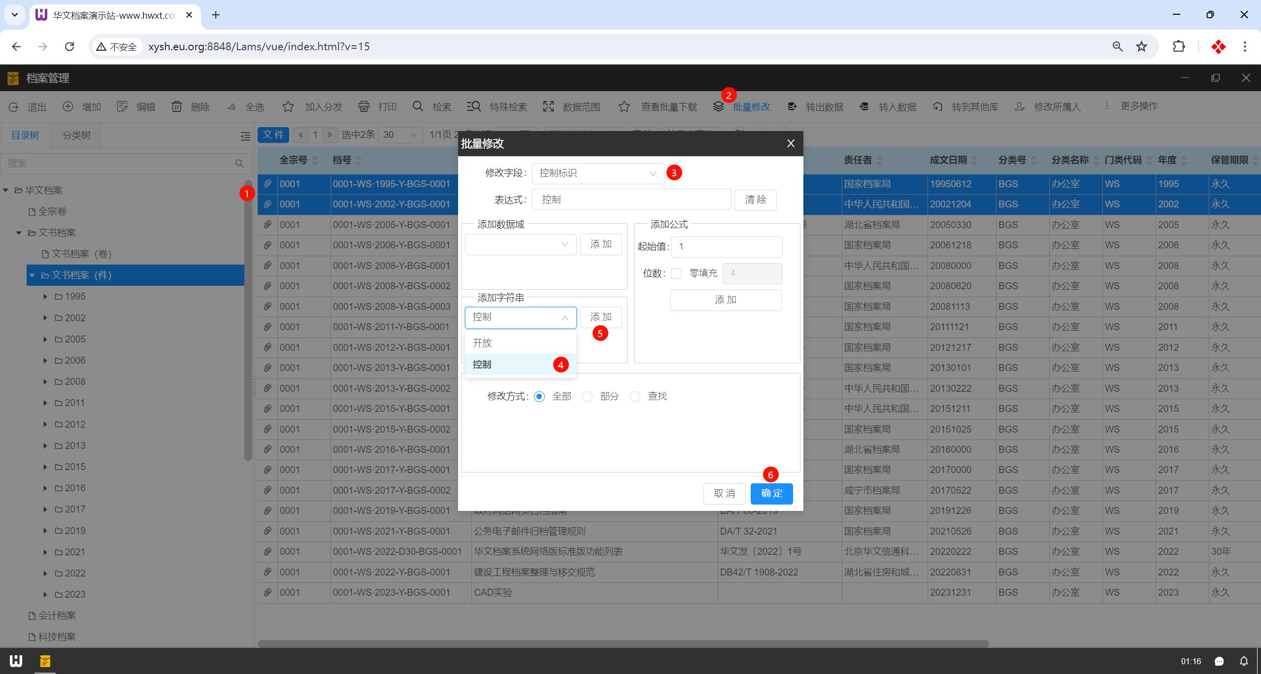
Task: Click the yellow archive app taskbar icon
Action: coord(45,661)
